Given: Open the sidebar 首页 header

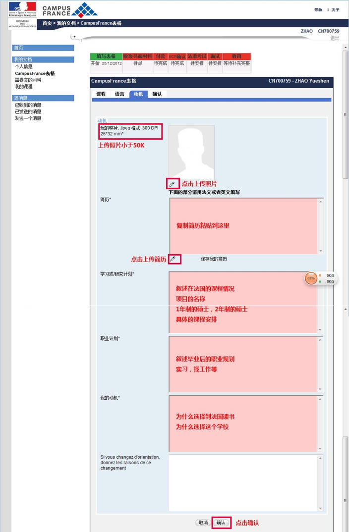Looking at the screenshot, I should [x=43, y=48].
